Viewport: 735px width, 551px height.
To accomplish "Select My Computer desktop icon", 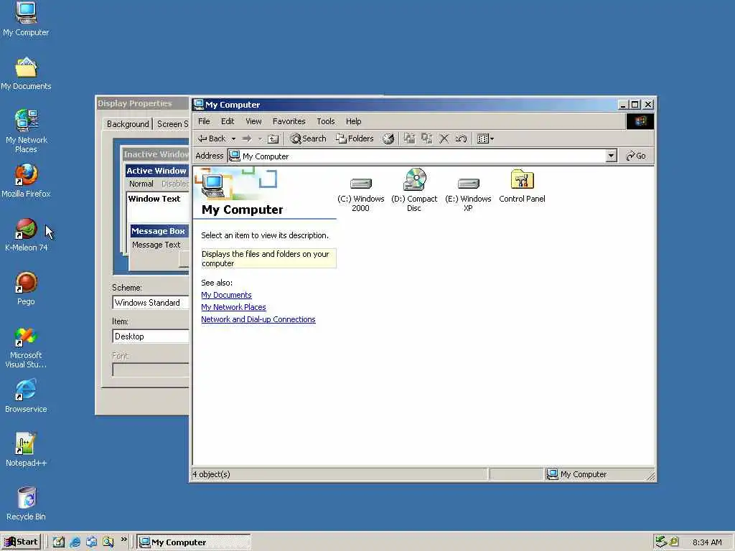I will tap(26, 19).
